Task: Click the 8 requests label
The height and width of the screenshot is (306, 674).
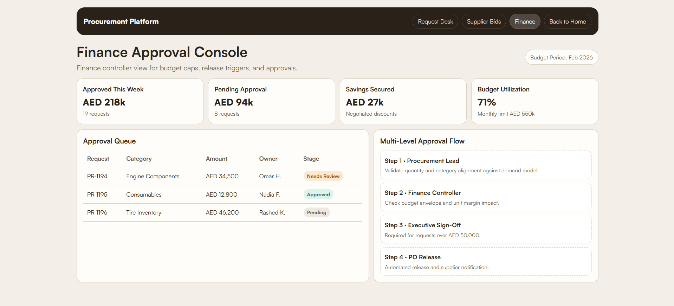Action: (227, 114)
